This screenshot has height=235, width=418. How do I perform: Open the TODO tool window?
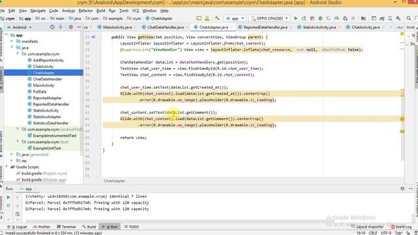131,227
